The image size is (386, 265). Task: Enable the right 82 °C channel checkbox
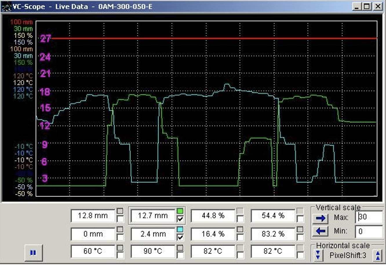pyautogui.click(x=300, y=255)
